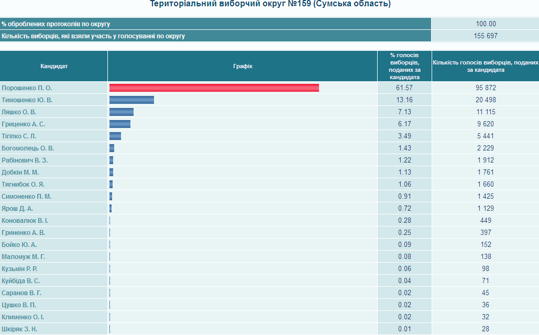Screen dimensions: 539x335
Task: Open Тігіпко С. Л. candidate row
Action: coord(19,136)
